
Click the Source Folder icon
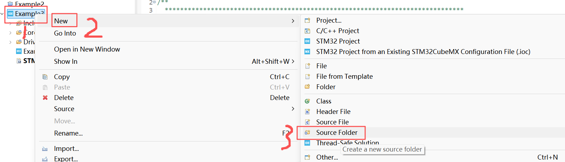pyautogui.click(x=307, y=132)
